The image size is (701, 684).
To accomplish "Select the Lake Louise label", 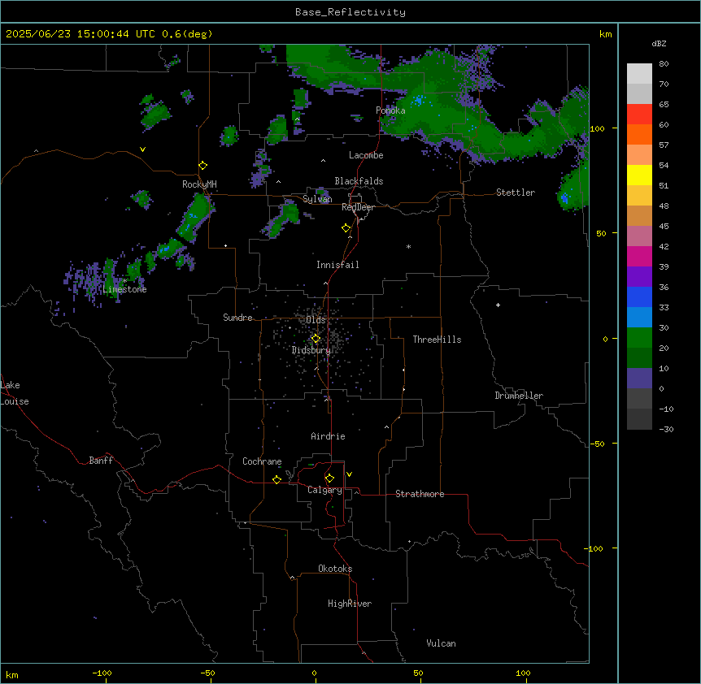I will pos(15,393).
